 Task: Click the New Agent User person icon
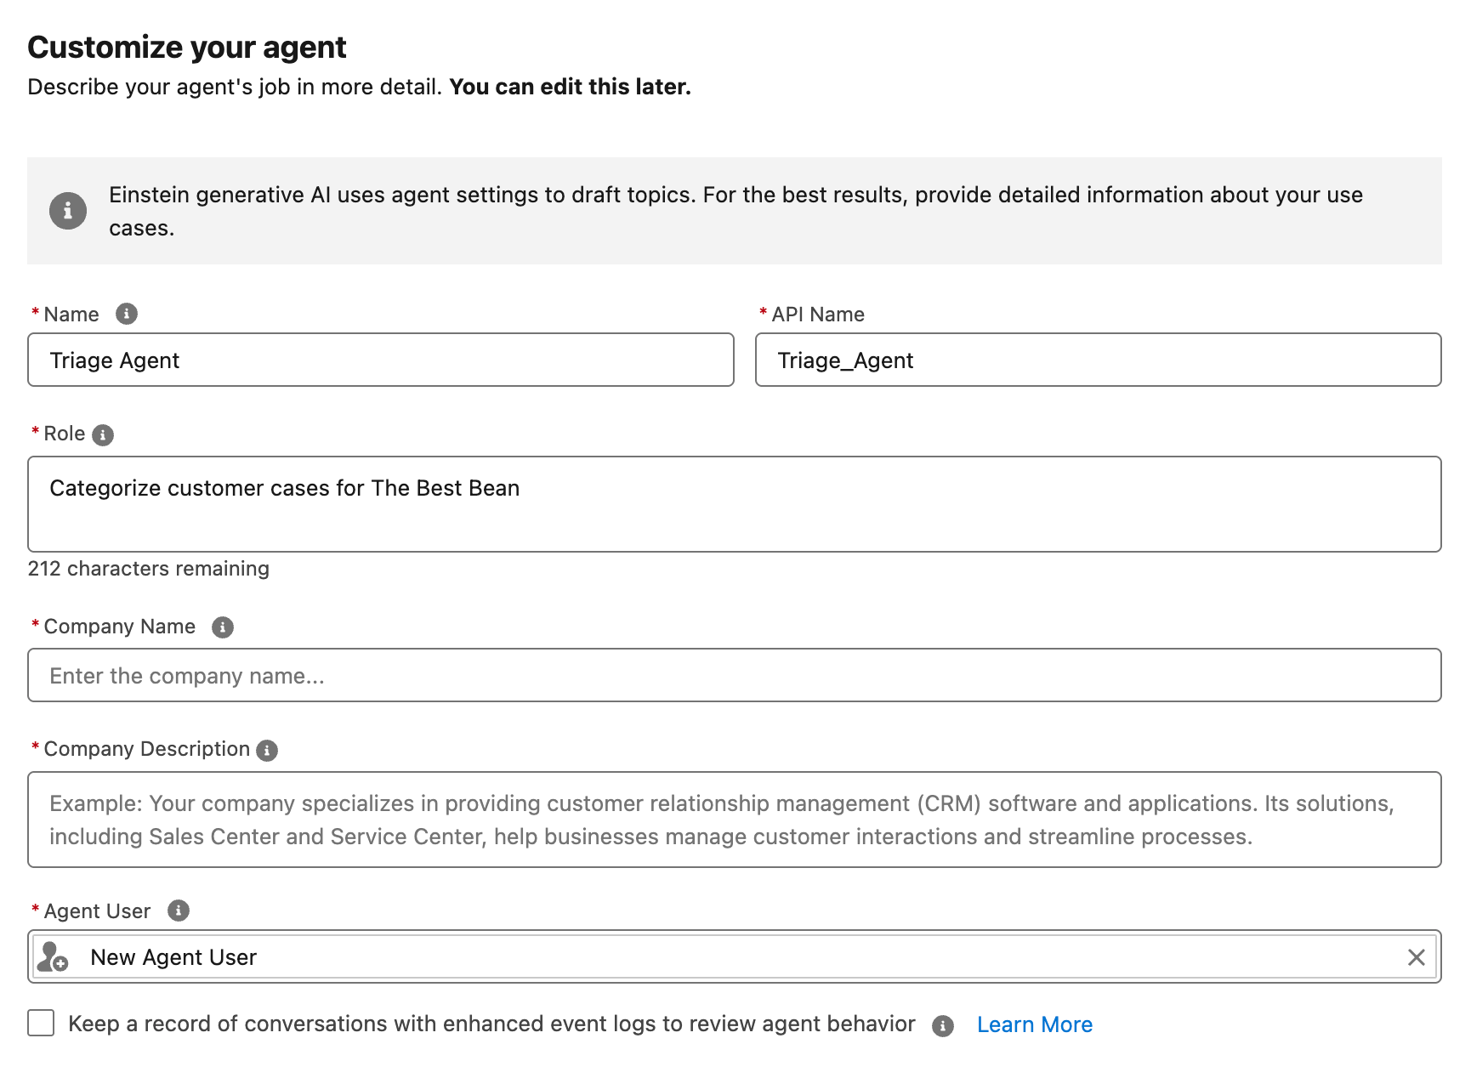click(x=54, y=956)
